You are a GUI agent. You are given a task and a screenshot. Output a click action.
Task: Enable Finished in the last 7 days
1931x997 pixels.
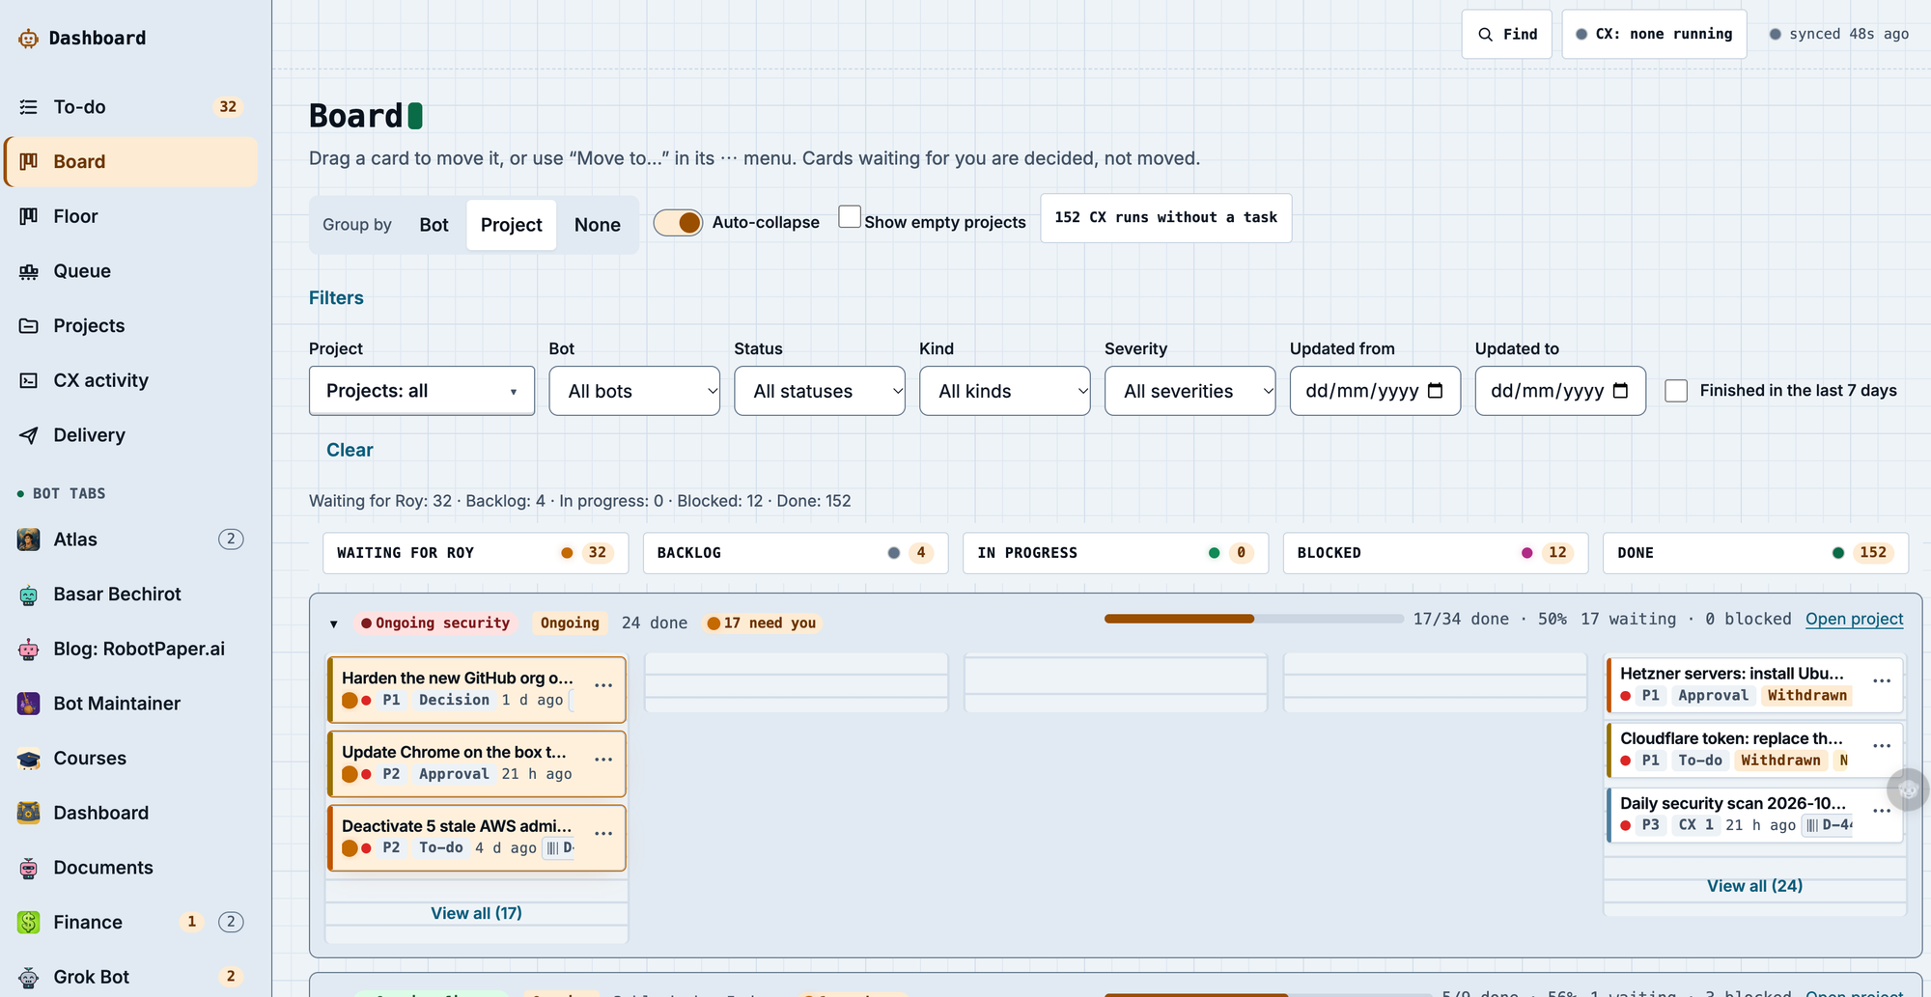coord(1676,391)
